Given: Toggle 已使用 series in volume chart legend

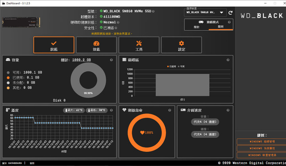Looking at the screenshot, I should pos(172,67).
